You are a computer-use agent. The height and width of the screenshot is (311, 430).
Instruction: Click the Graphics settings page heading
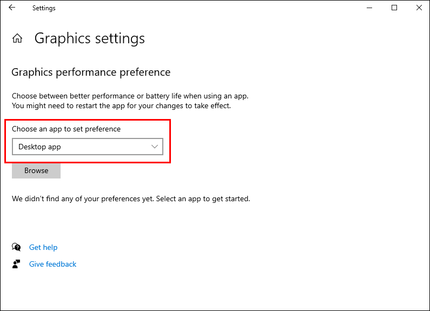point(90,38)
